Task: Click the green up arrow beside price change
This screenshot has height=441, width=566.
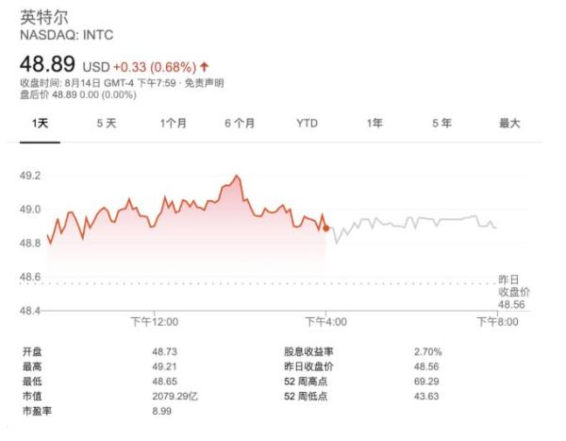Action: click(205, 67)
